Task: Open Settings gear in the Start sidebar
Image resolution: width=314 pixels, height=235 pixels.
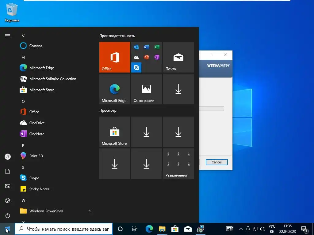Action: (x=8, y=201)
